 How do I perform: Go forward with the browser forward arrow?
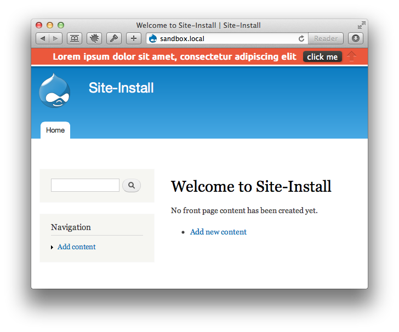pyautogui.click(x=56, y=39)
